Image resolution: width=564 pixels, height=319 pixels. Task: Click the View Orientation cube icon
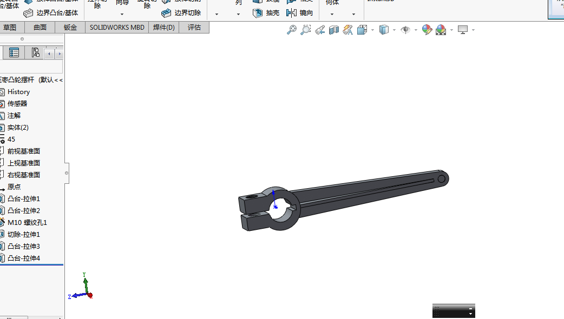tap(362, 30)
